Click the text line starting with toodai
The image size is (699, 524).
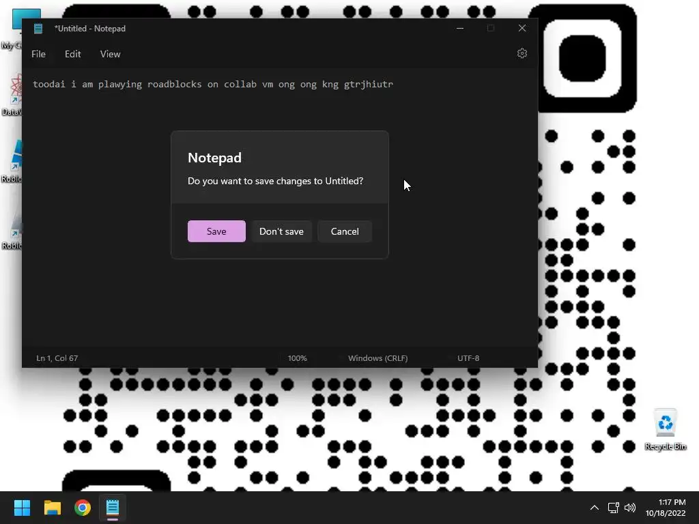click(213, 84)
